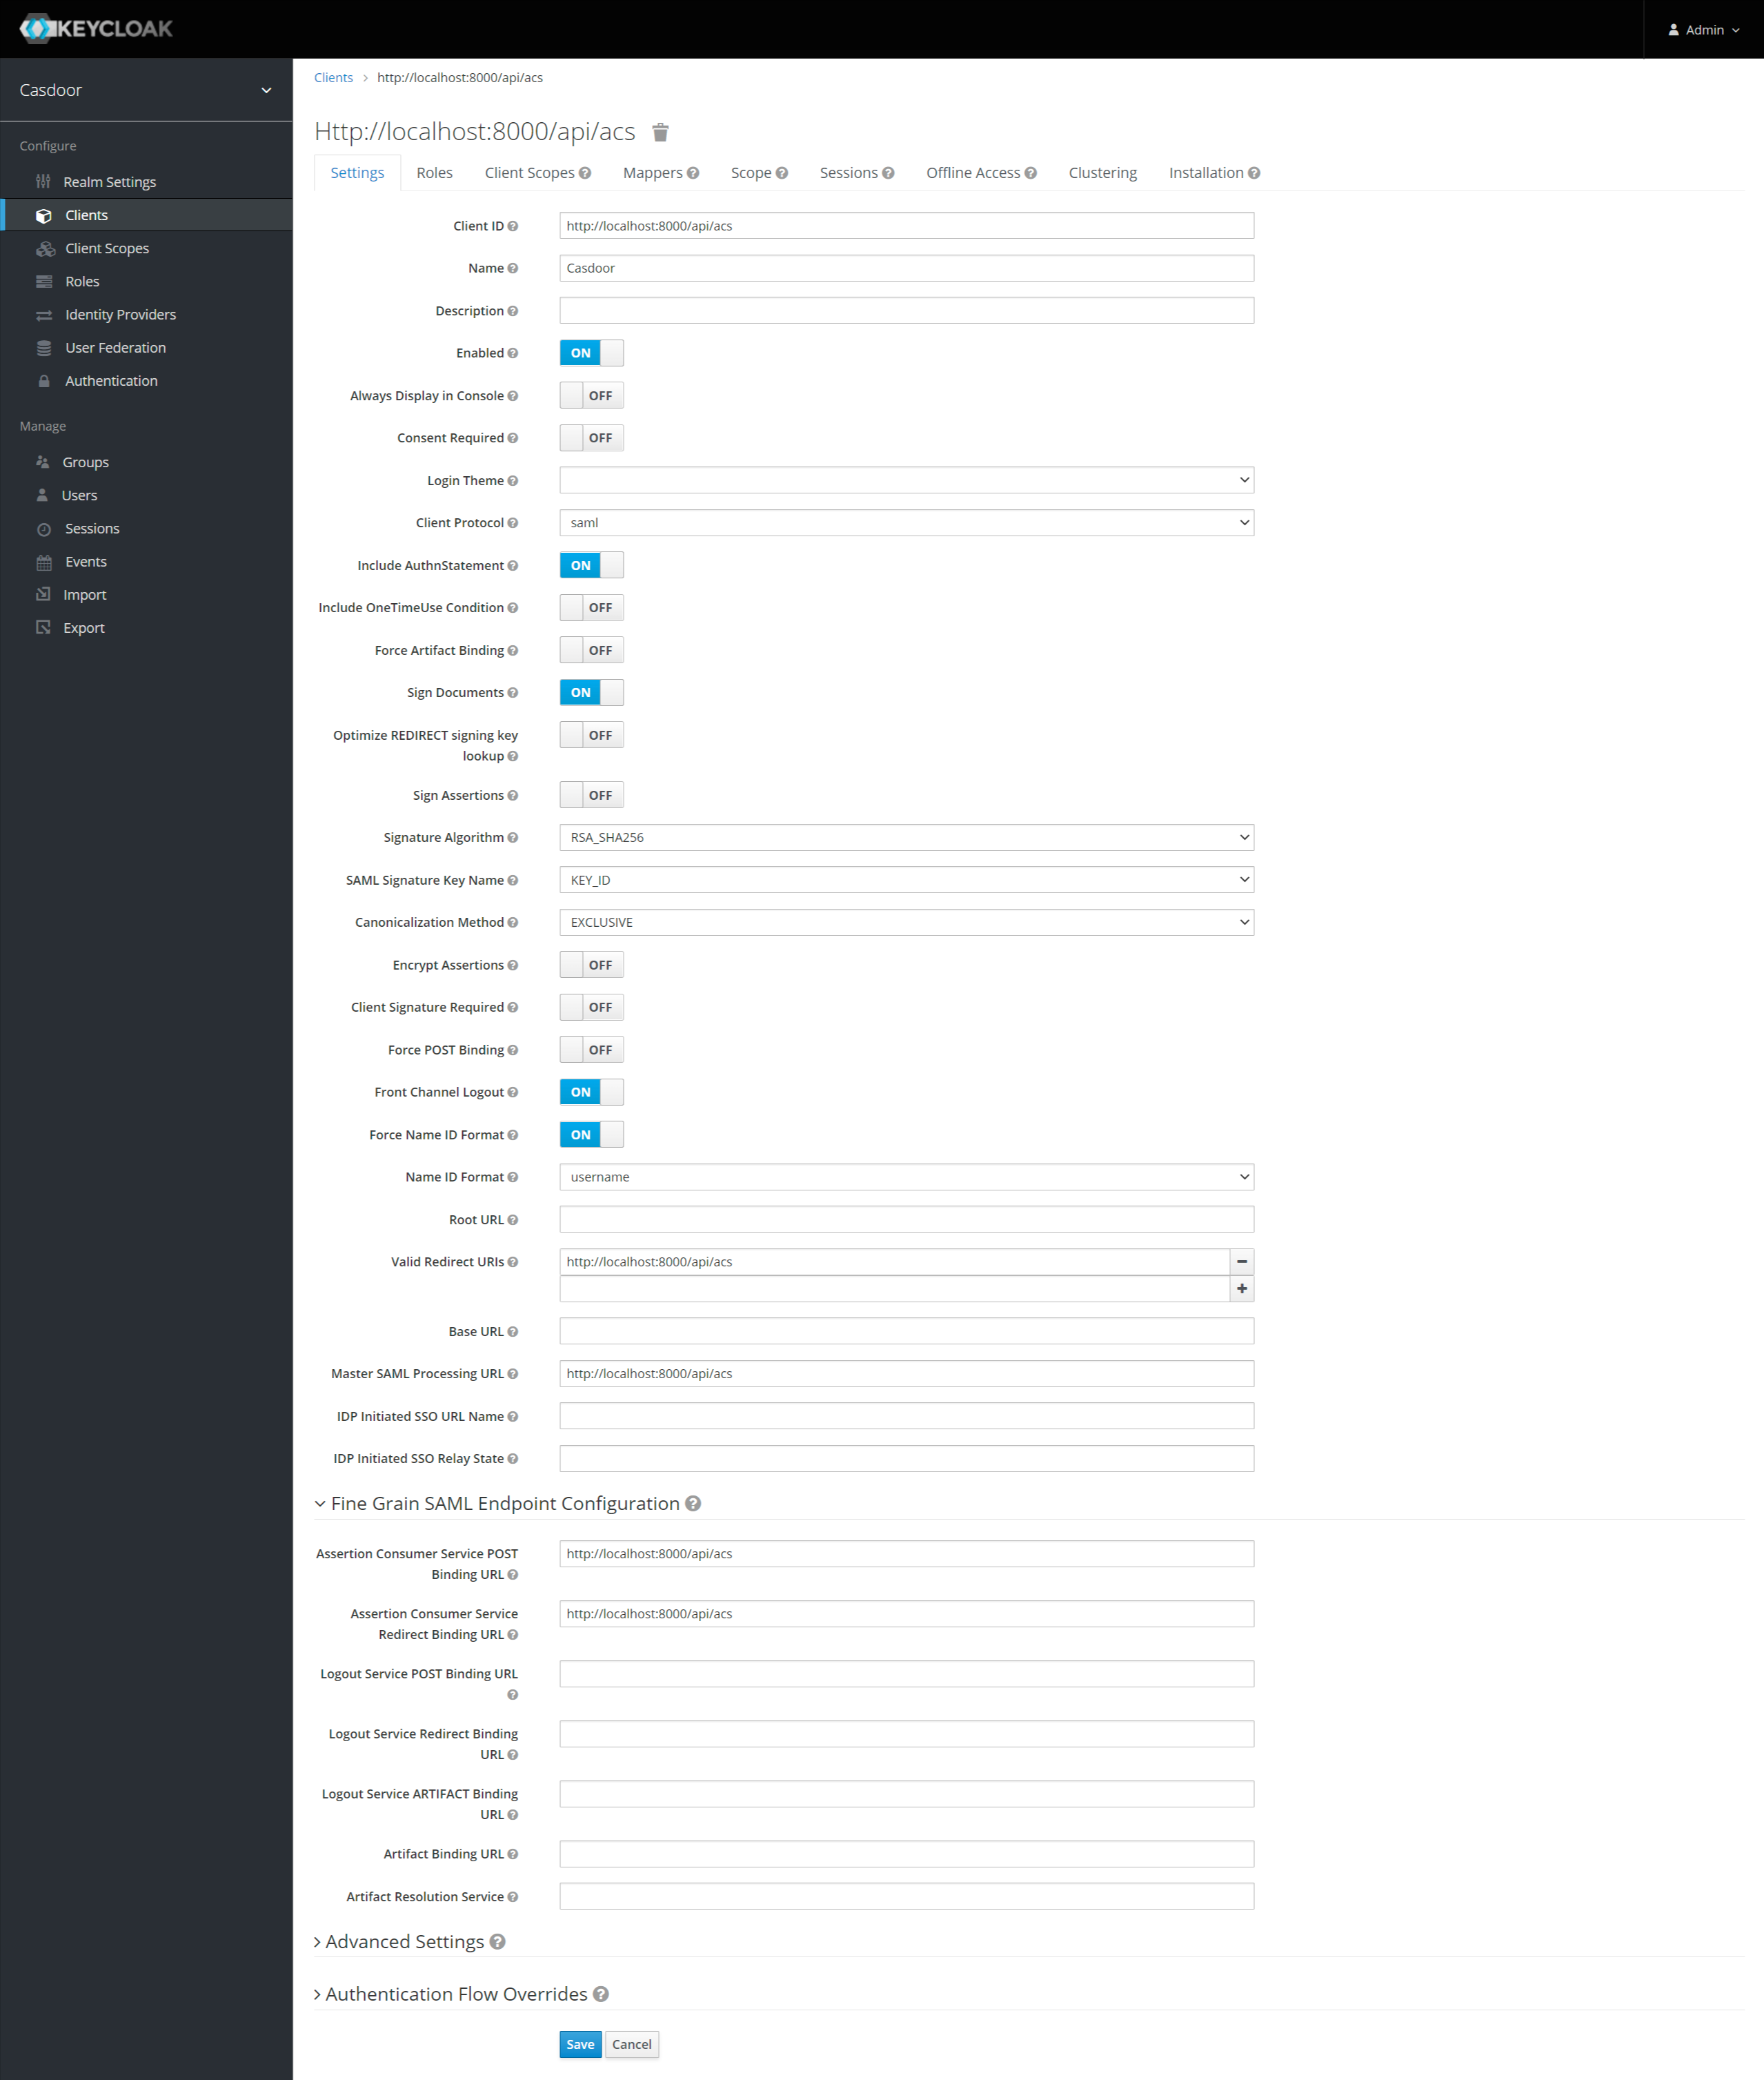The width and height of the screenshot is (1764, 2080).
Task: Click the Groups manage section icon
Action: pyautogui.click(x=43, y=462)
